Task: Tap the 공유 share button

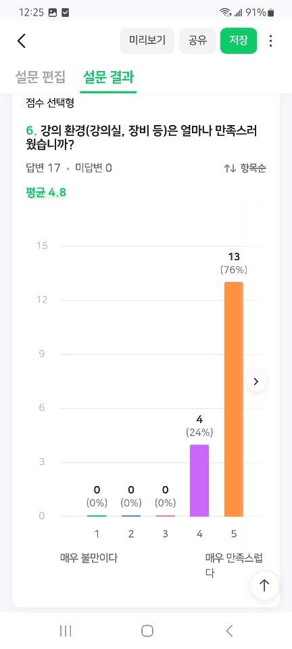Action: [197, 41]
